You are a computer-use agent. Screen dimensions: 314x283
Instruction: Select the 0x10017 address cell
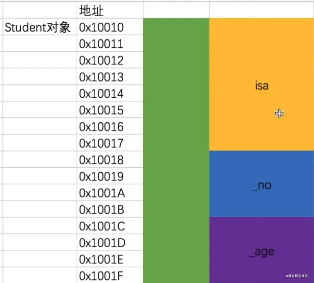pyautogui.click(x=110, y=144)
